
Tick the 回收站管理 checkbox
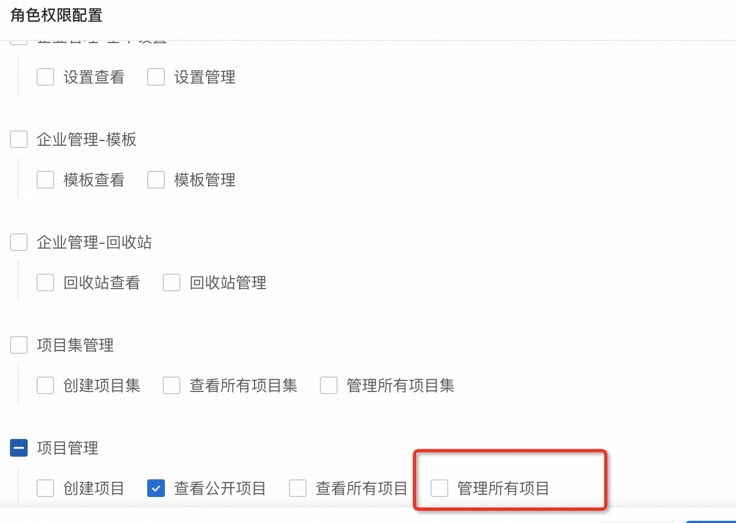click(172, 283)
